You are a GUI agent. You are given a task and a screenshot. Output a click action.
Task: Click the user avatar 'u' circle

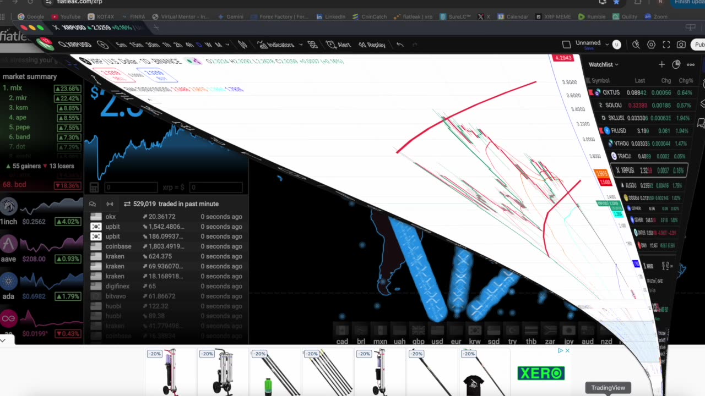[616, 45]
